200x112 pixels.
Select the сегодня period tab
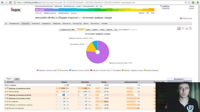pyautogui.click(x=81, y=30)
